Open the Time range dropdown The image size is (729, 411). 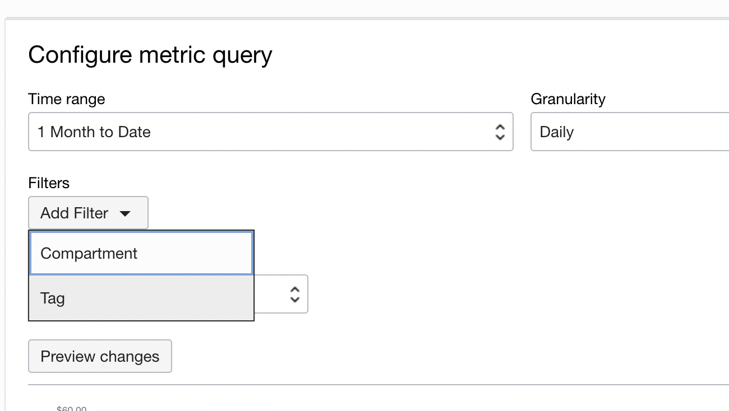pos(270,132)
